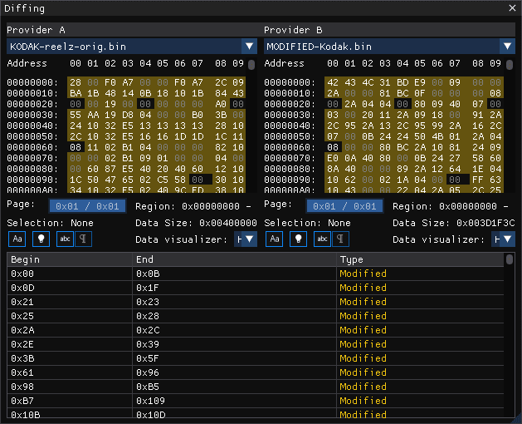Select diff row beginning at 0x3B
This screenshot has height=424, width=522.
256,358
